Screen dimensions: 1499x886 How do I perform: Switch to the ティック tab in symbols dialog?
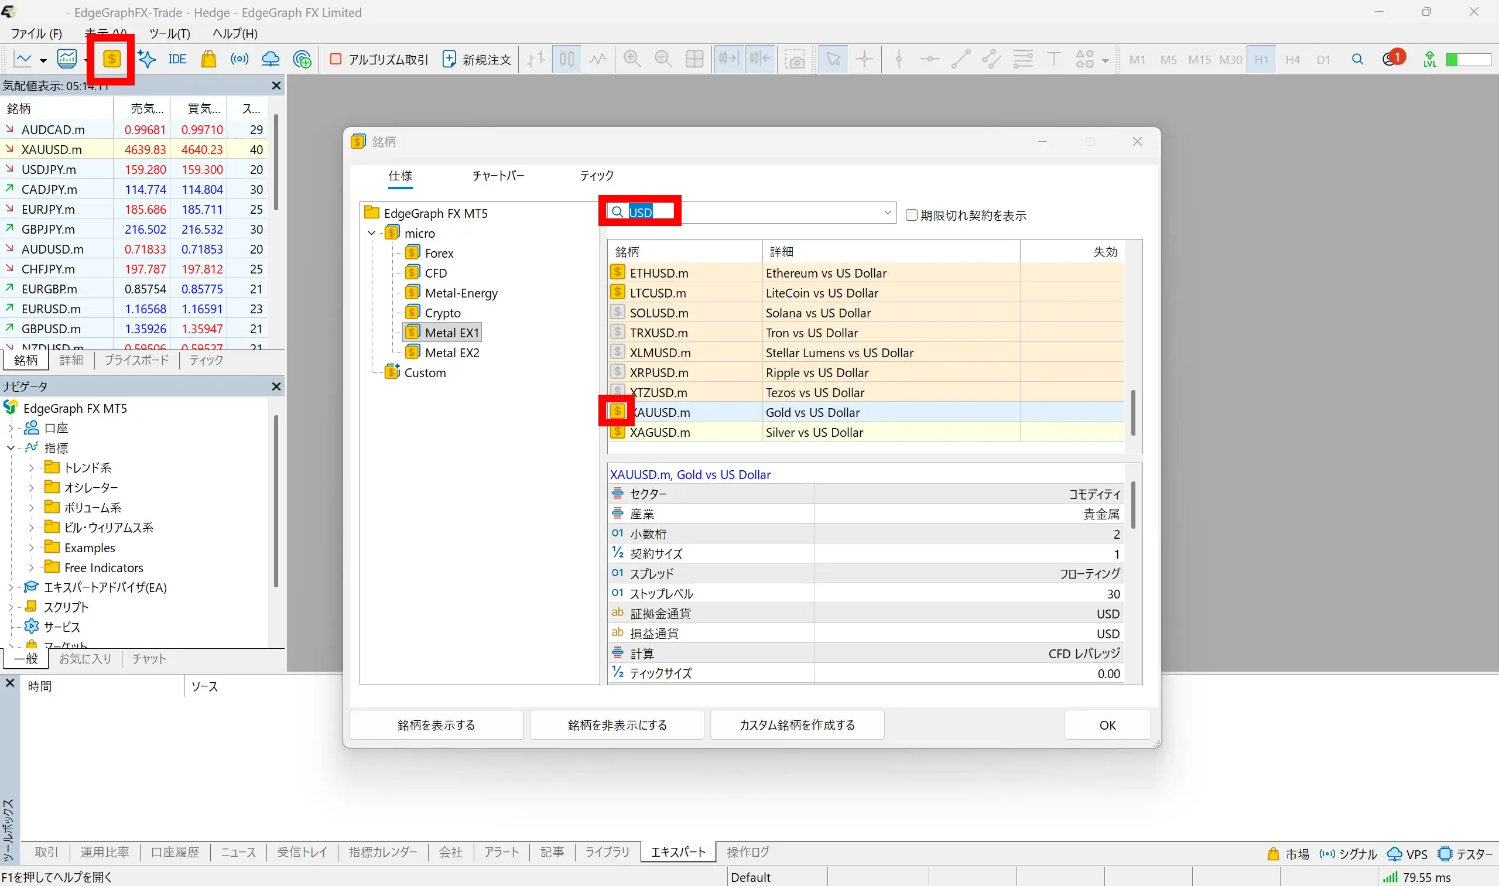coord(596,176)
